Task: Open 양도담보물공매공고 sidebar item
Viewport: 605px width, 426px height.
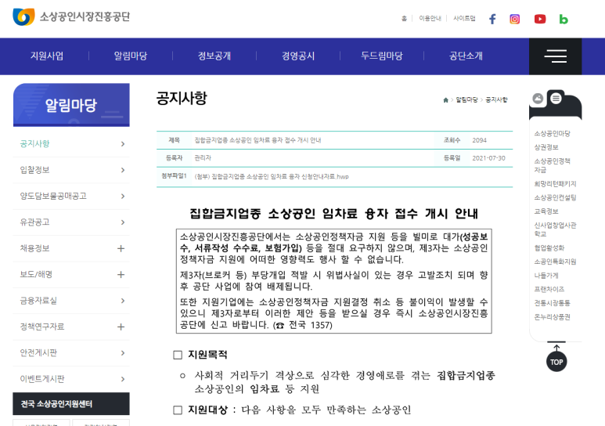Action: tap(53, 196)
